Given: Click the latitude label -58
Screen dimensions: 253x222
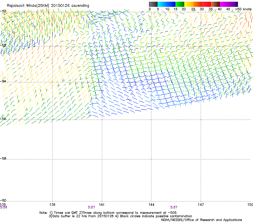Looking at the screenshot, I should tap(3, 158).
